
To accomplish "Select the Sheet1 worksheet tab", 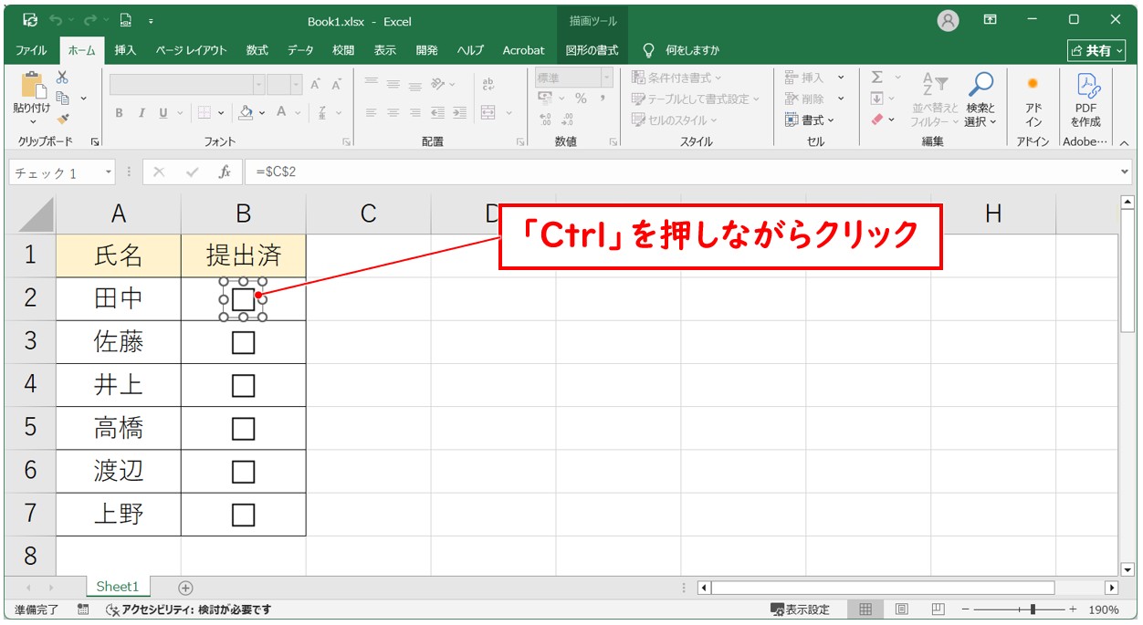I will [x=118, y=588].
